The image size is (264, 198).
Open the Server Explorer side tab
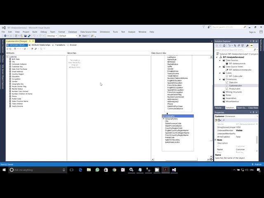coord(3,46)
